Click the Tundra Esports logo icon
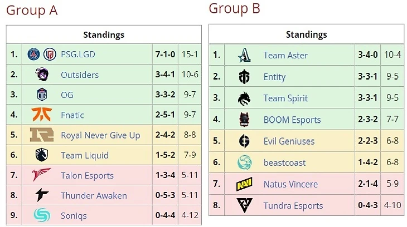Image resolution: width=407 pixels, height=227 pixels. coord(244,205)
